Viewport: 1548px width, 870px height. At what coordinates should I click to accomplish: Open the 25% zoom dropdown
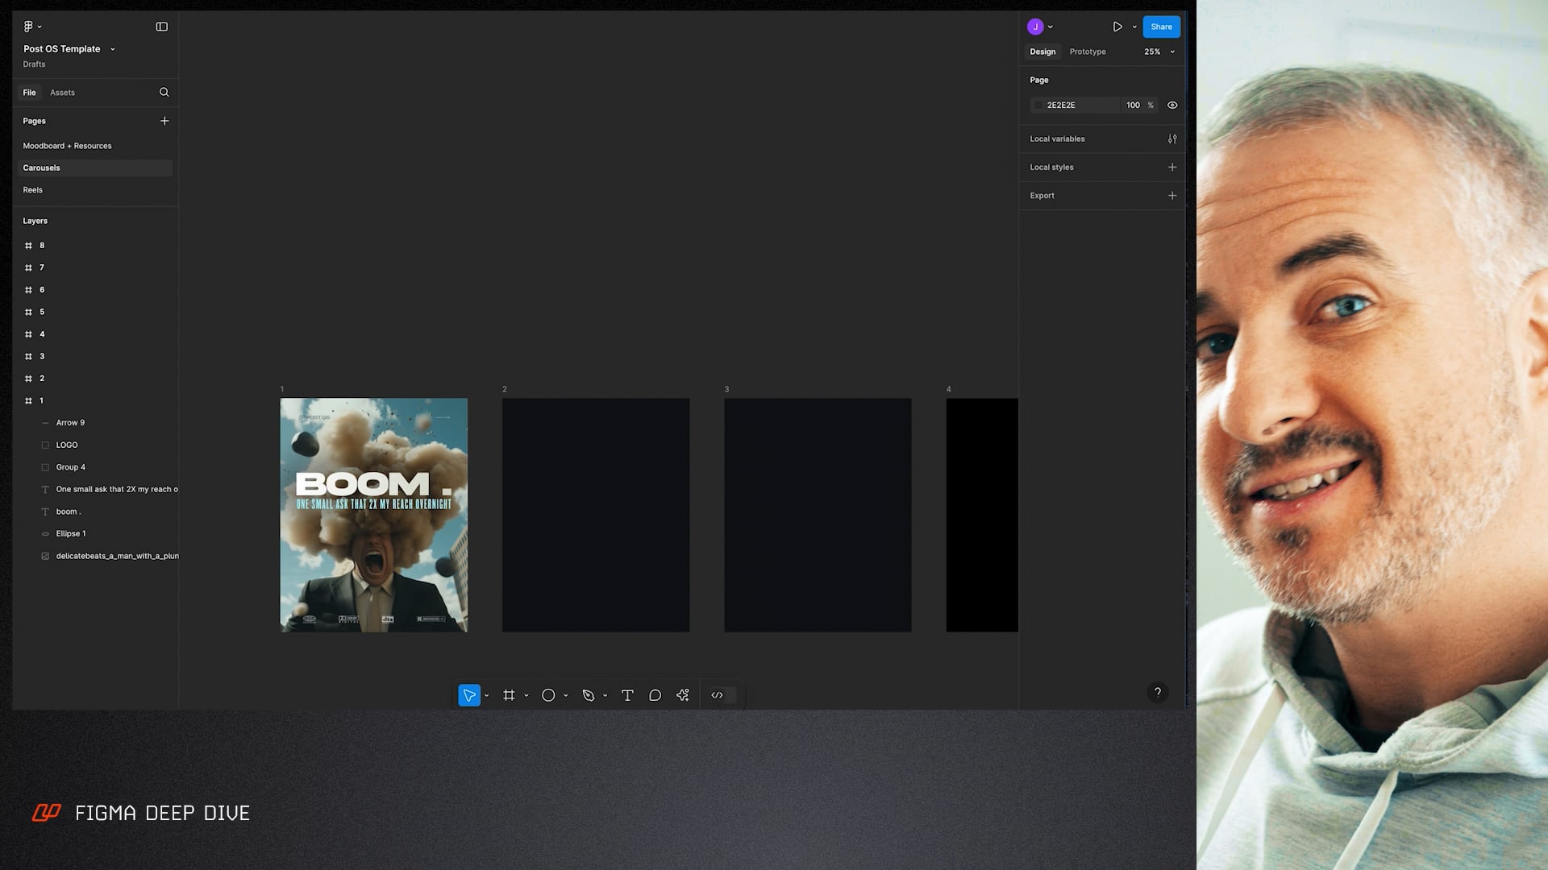(x=1159, y=52)
